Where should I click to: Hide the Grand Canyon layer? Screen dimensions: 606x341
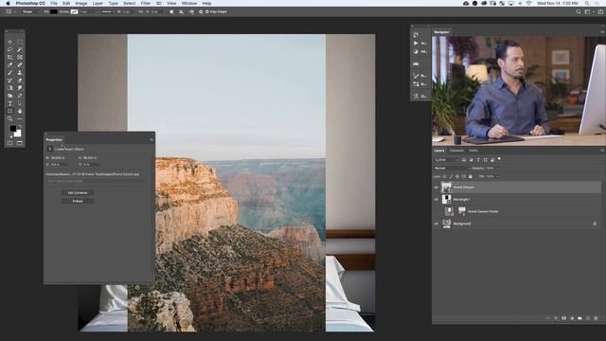point(437,188)
